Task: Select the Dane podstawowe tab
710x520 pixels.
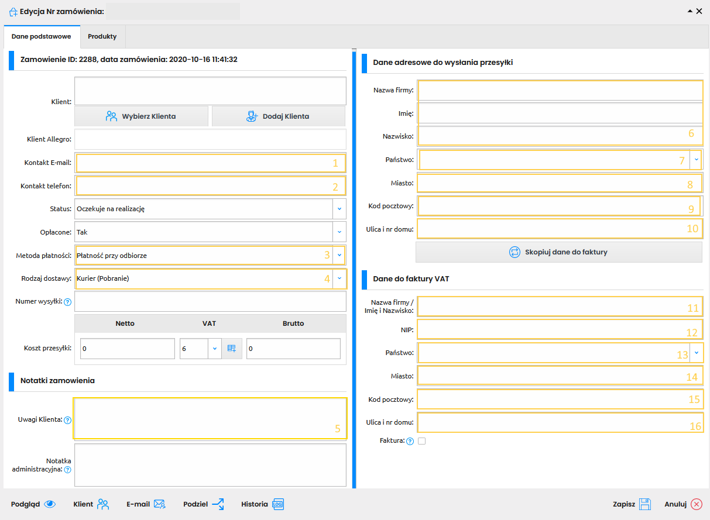Action: [x=42, y=36]
